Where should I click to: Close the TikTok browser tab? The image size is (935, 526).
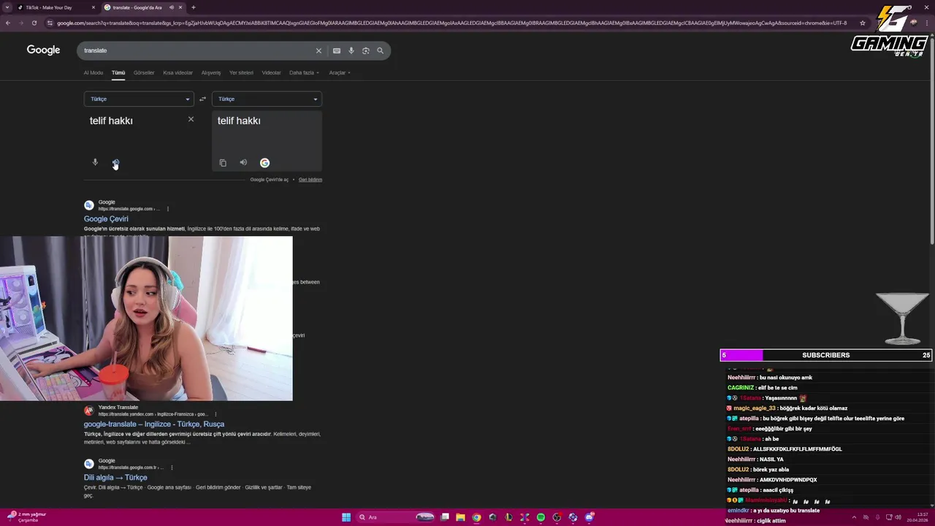[93, 7]
